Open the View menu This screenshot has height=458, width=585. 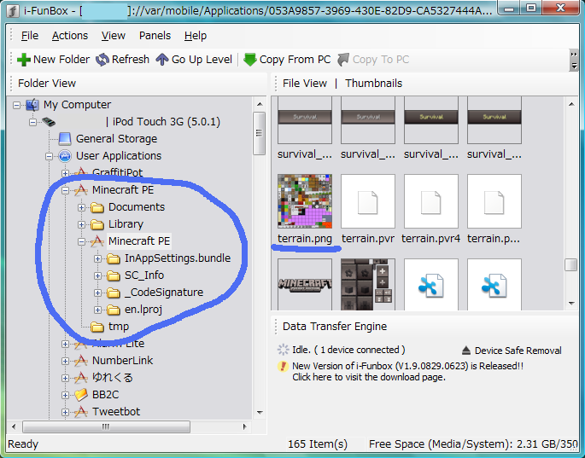114,36
